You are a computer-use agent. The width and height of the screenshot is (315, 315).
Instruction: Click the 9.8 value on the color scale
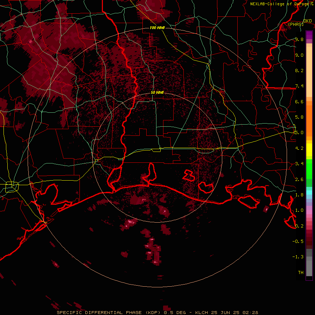(299, 39)
